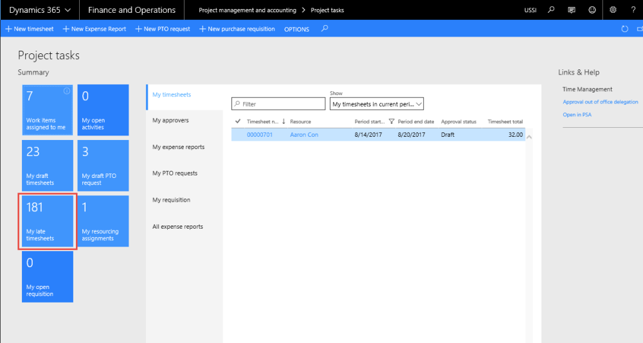Open the help question mark icon

pyautogui.click(x=633, y=10)
